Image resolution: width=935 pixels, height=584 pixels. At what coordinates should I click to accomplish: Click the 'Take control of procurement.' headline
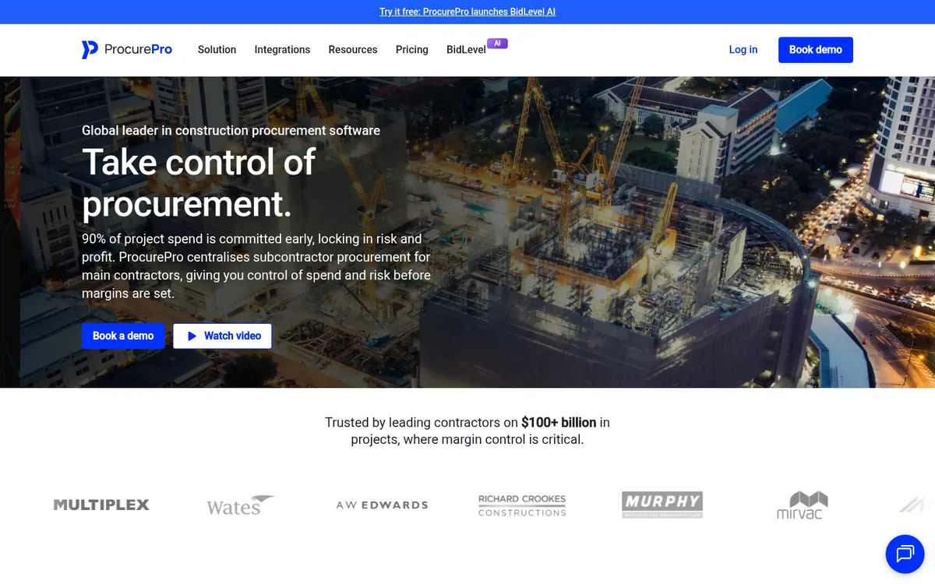(199, 183)
